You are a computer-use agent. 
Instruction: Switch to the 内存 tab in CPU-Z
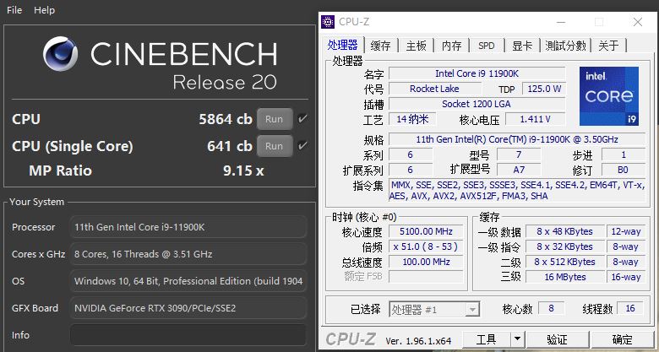pyautogui.click(x=451, y=46)
